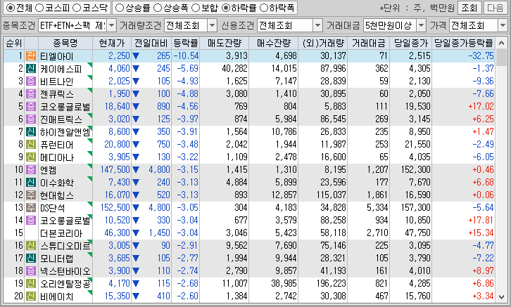Click the 당일종가등락률 column header
This screenshot has width=511, height=307.
tap(464, 43)
